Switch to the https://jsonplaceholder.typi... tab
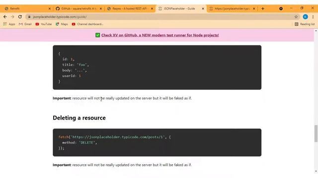The width and height of the screenshot is (318, 178). coord(232,8)
